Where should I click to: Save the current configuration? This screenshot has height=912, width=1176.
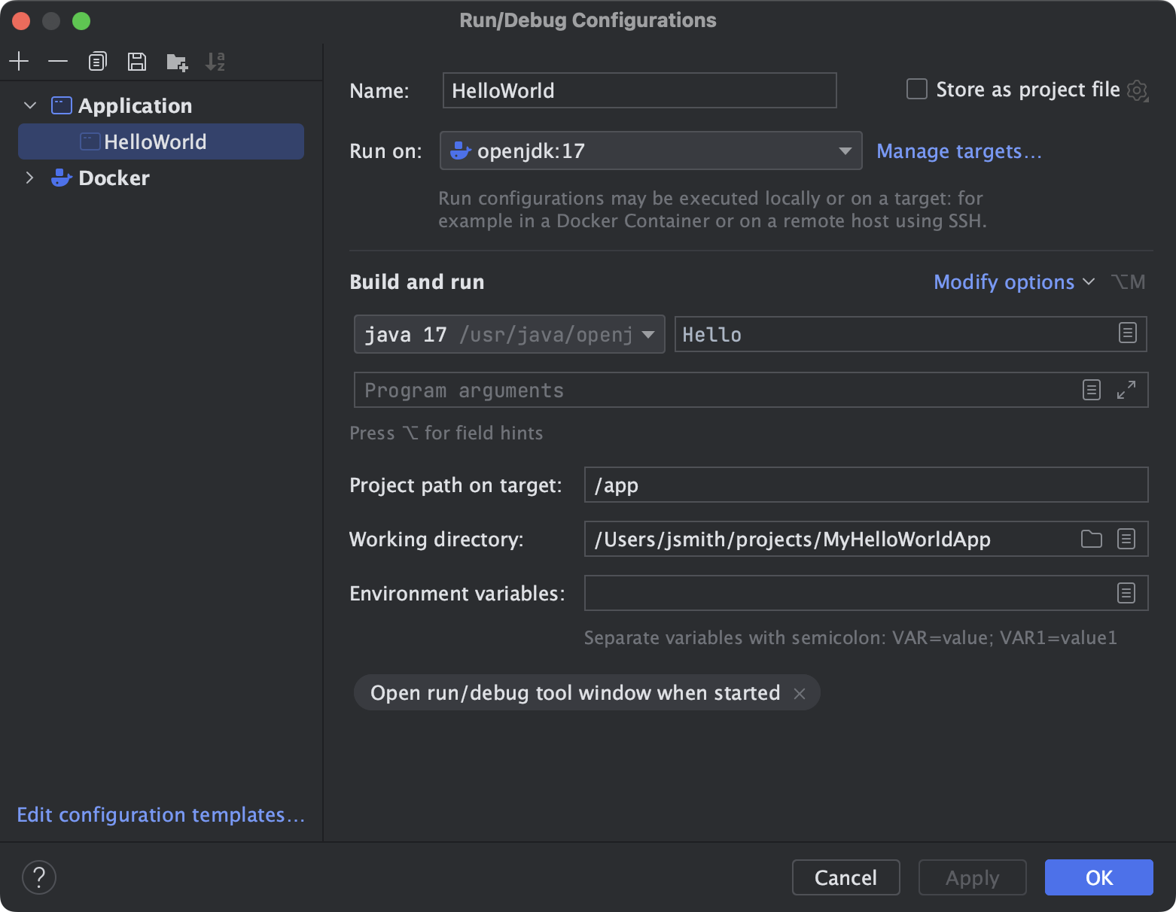136,61
